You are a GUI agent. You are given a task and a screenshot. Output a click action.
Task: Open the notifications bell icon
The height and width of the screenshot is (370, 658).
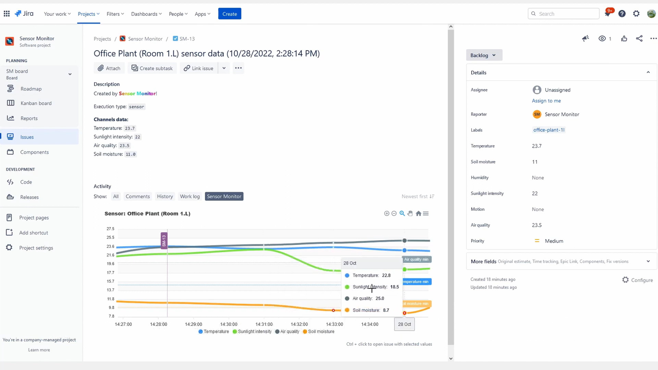click(608, 14)
